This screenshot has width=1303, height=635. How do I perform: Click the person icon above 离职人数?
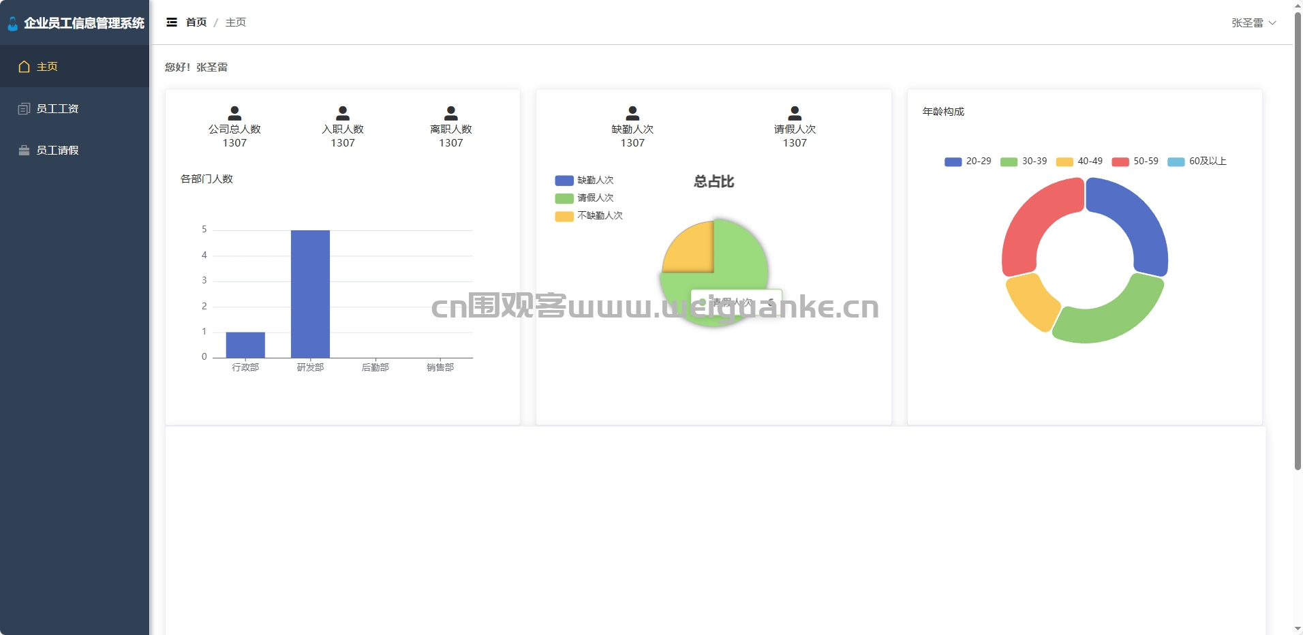click(x=451, y=113)
